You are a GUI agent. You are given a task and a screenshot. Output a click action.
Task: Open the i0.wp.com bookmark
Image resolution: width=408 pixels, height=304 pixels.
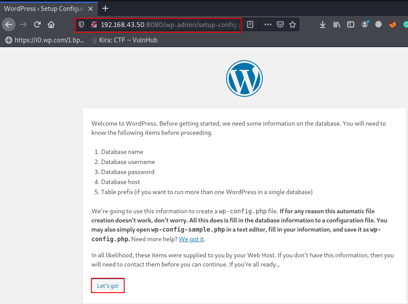[45, 40]
